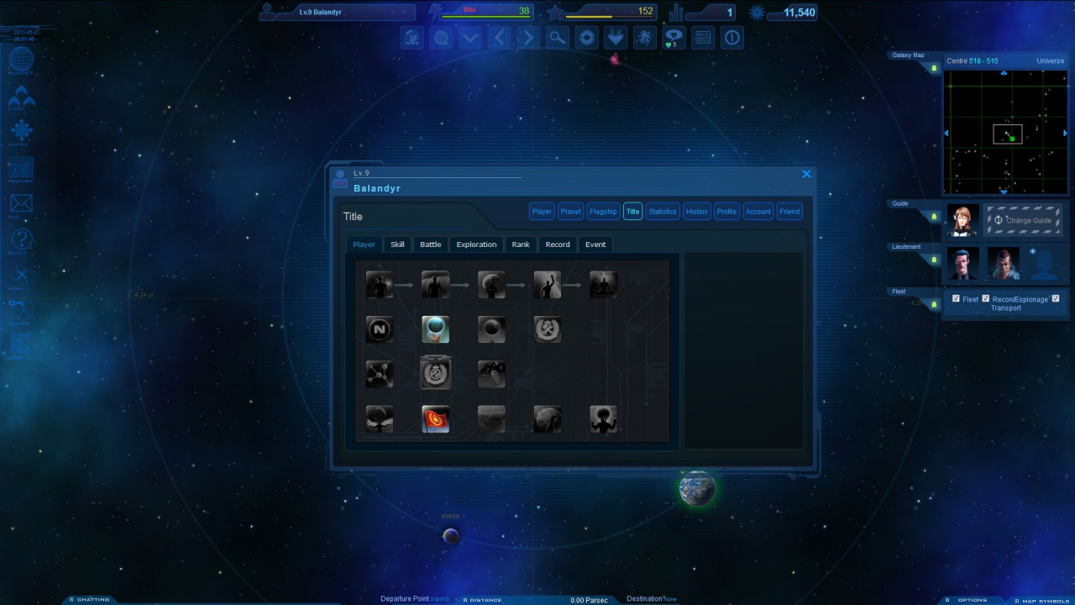Select the first silhouette title badge
This screenshot has height=605, width=1075.
point(380,285)
